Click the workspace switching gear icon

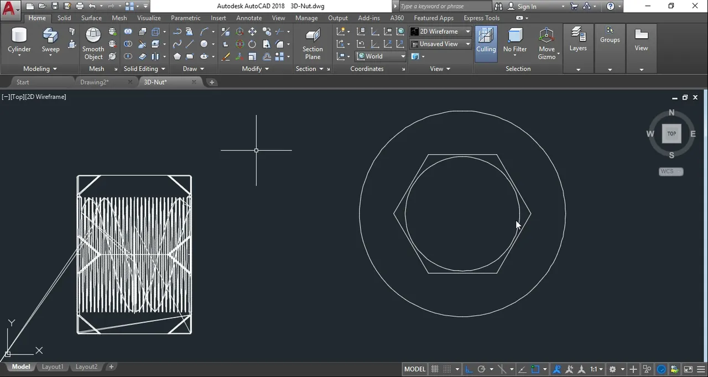[x=612, y=369]
